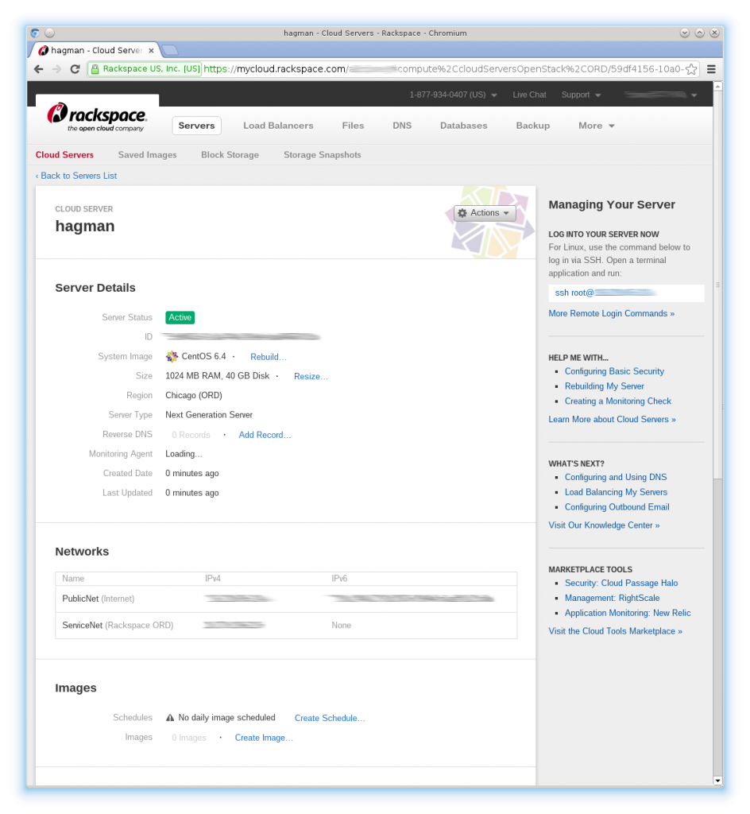The image size is (750, 814).
Task: Close the hagman browser tab
Action: pyautogui.click(x=151, y=50)
